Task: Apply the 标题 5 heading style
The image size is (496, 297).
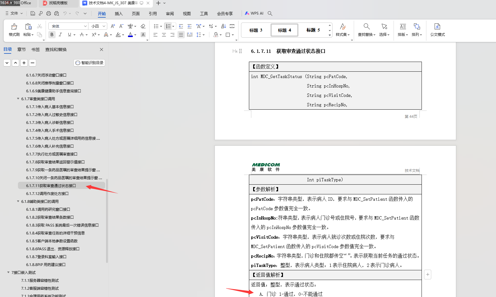Action: click(313, 30)
